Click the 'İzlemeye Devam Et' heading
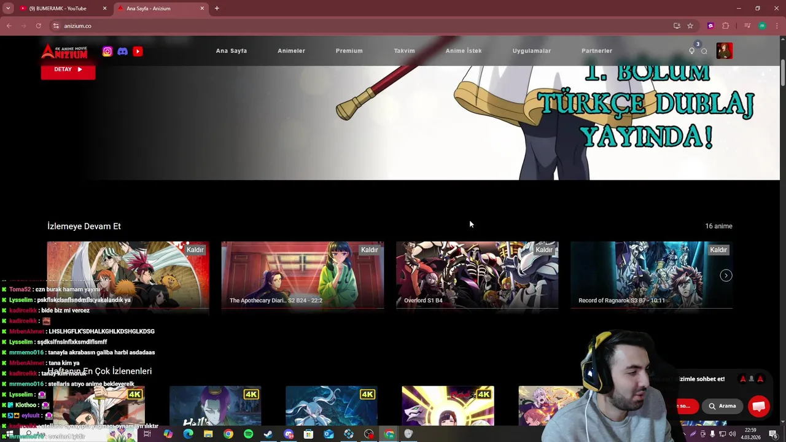The width and height of the screenshot is (786, 442). tap(84, 227)
